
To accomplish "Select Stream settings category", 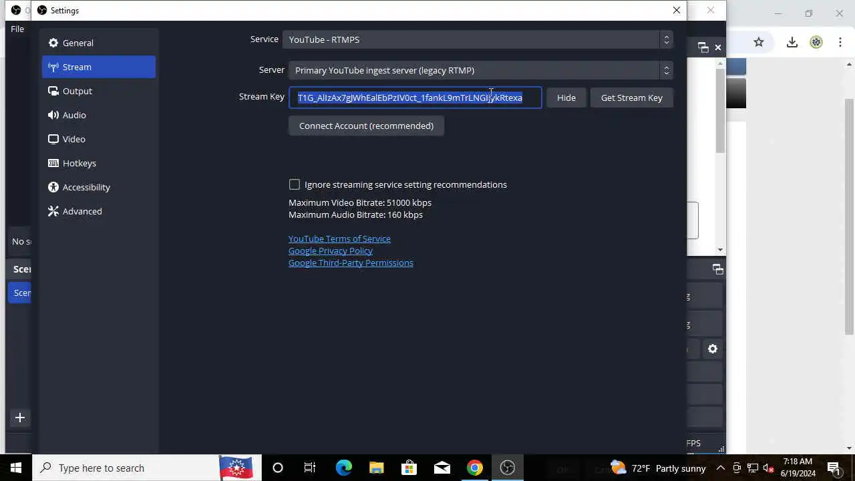I will tap(98, 67).
